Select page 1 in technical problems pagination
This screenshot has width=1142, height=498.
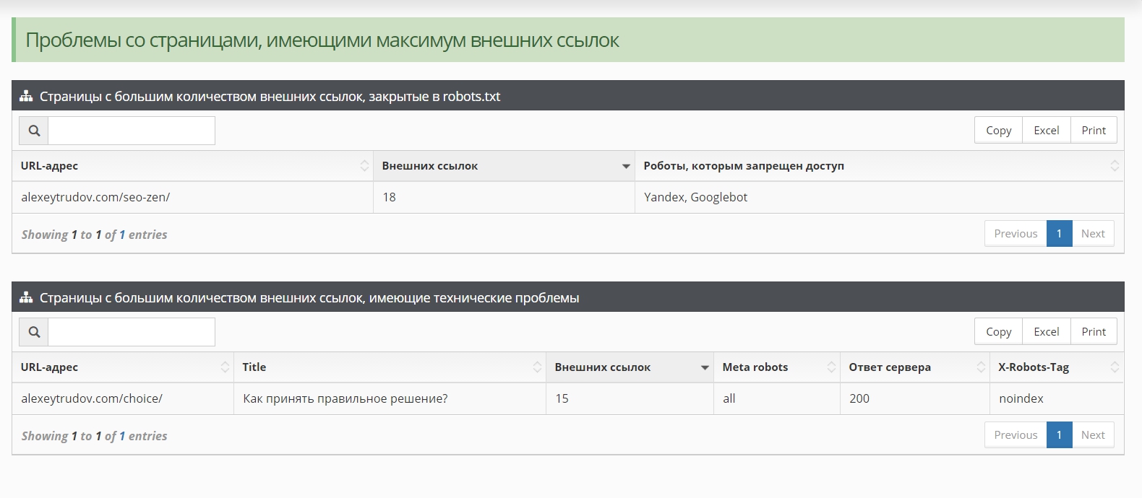(1058, 435)
